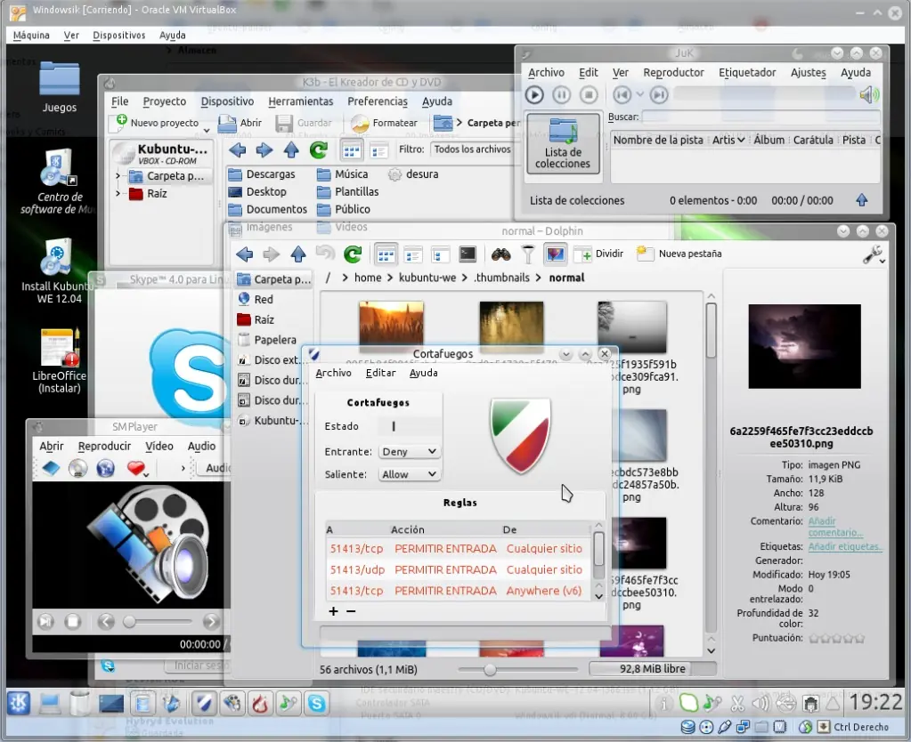The image size is (911, 742).
Task: Expand the Carpeta p... tree in K3b
Action: [x=118, y=175]
